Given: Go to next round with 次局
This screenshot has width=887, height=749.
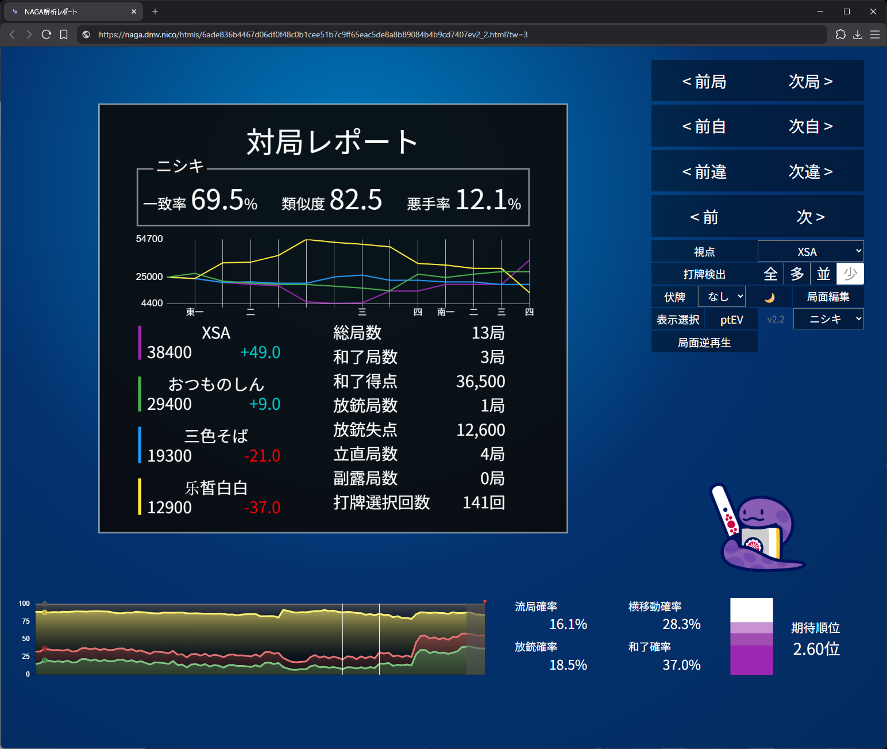Looking at the screenshot, I should tap(811, 81).
